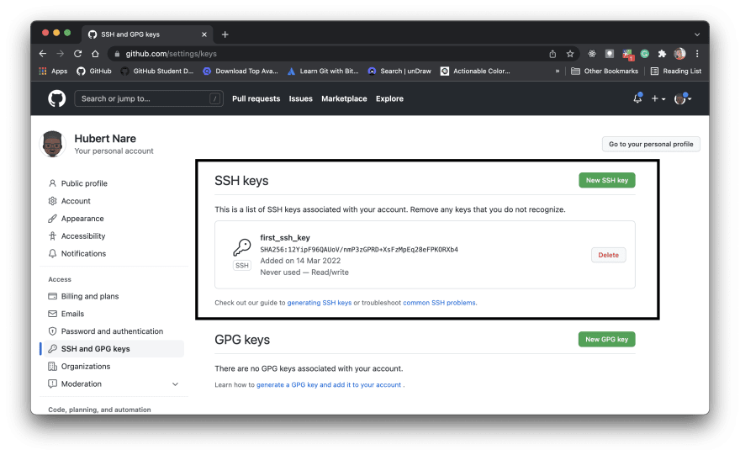Expand the tab search chevron
This screenshot has height=455, width=740.
click(x=697, y=34)
